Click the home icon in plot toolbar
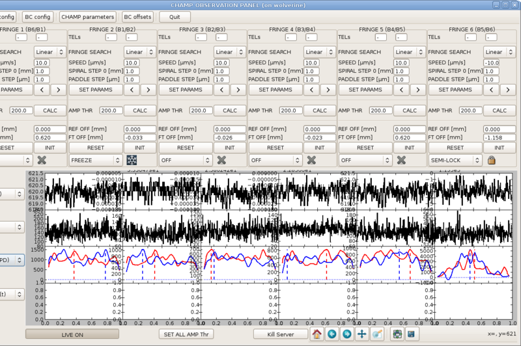The width and height of the screenshot is (521, 346). point(317,334)
